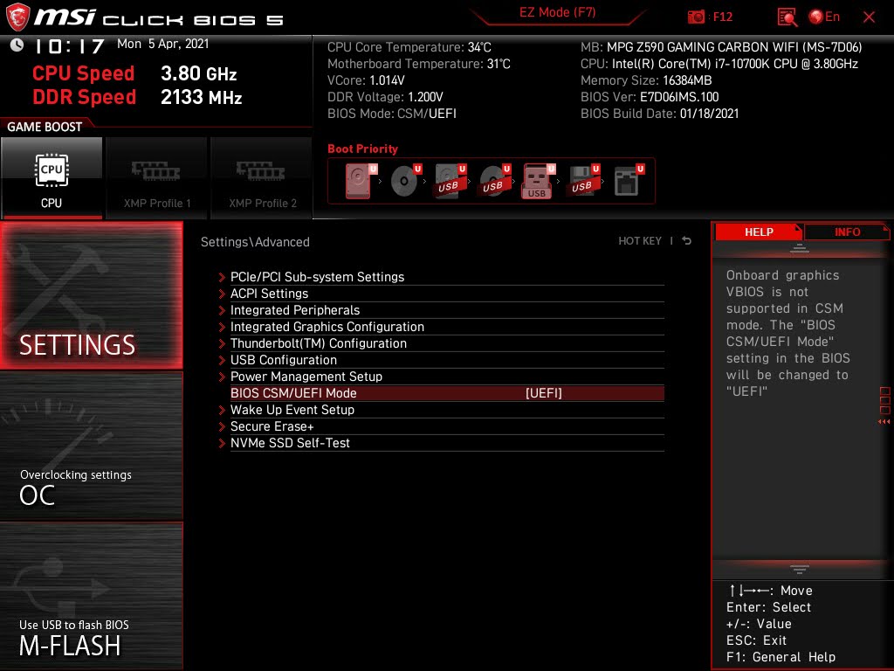Enable XMP Profile 2

262,178
